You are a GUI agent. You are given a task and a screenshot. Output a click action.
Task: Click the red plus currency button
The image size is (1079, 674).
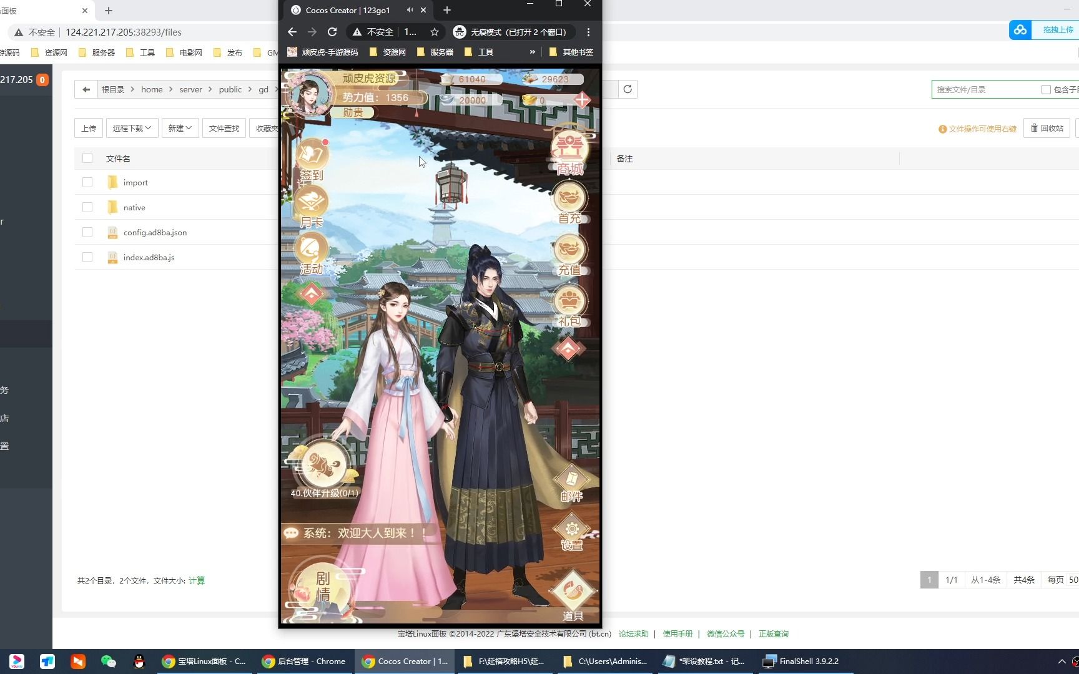pos(582,100)
